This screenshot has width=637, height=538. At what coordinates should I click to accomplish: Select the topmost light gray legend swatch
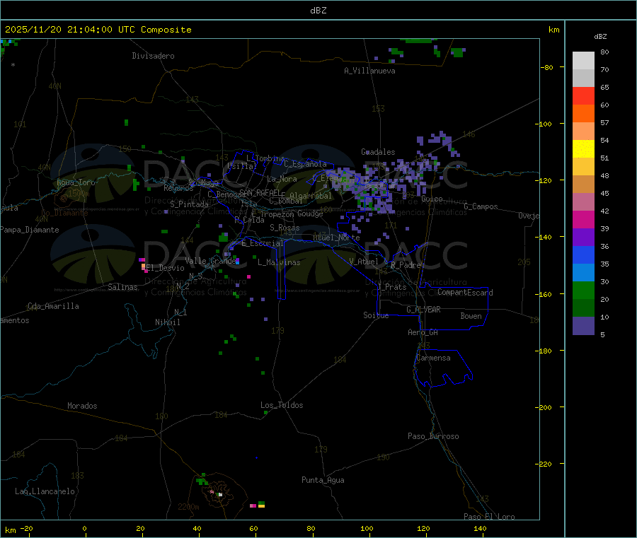point(583,60)
